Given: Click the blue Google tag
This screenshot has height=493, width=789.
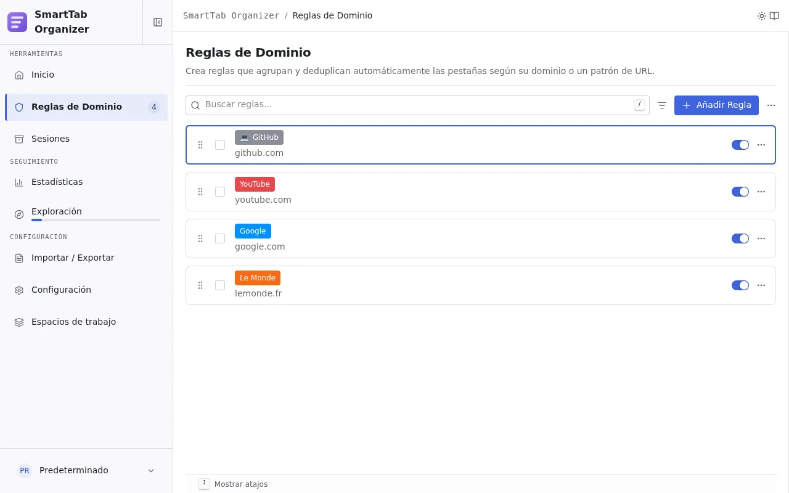Looking at the screenshot, I should [253, 231].
